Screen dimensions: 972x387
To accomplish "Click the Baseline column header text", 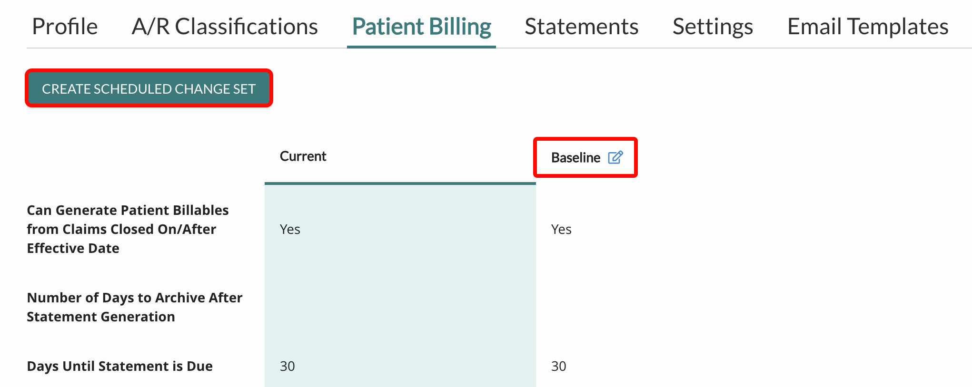I will (575, 157).
